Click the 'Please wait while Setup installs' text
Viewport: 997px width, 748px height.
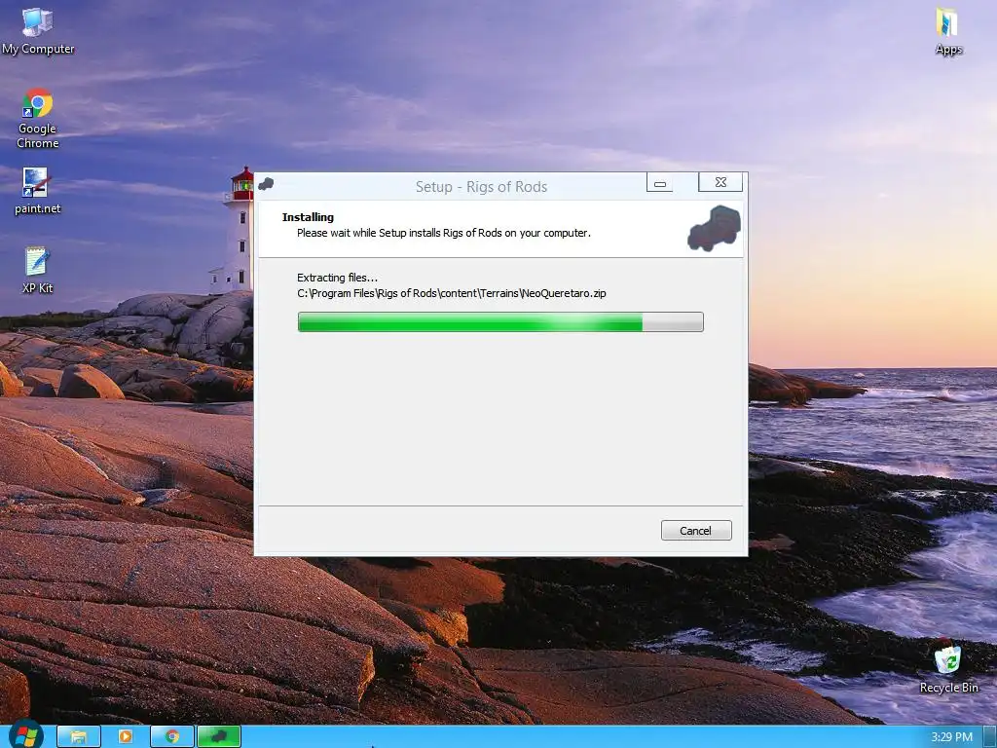[444, 233]
